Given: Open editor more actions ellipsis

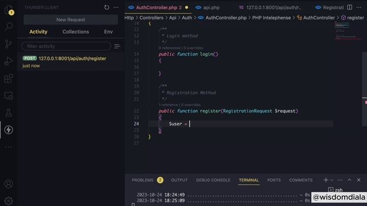Looking at the screenshot, I should (358, 7).
